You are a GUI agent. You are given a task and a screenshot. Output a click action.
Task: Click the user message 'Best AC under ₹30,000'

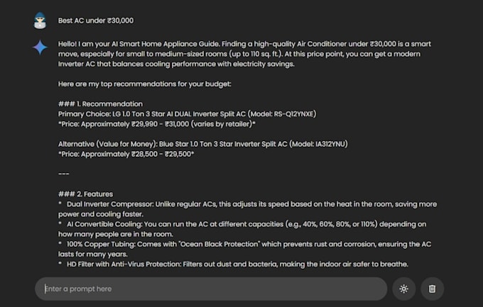[x=96, y=21]
